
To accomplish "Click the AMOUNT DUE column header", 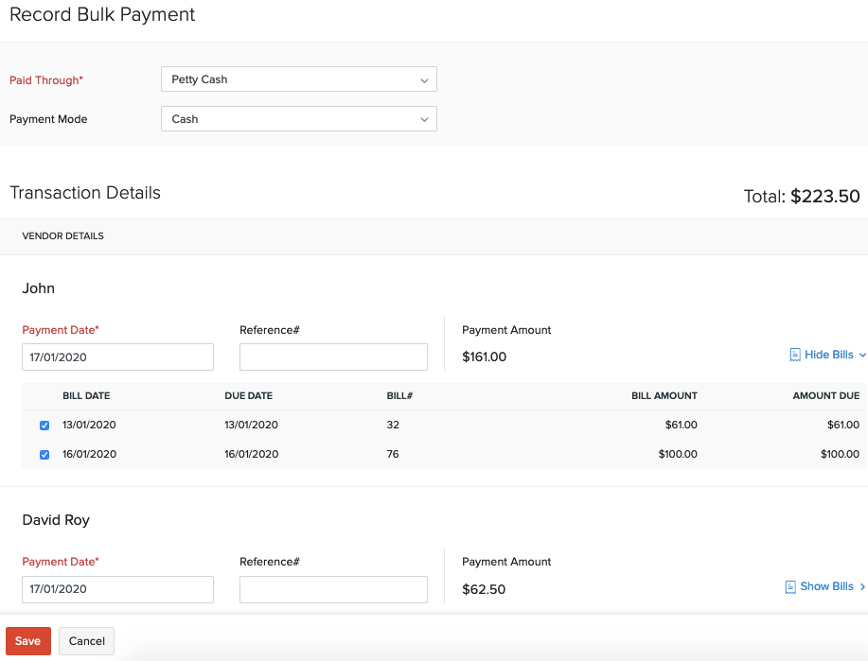I will [x=825, y=395].
